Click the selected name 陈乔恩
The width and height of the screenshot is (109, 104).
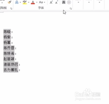point(9,48)
